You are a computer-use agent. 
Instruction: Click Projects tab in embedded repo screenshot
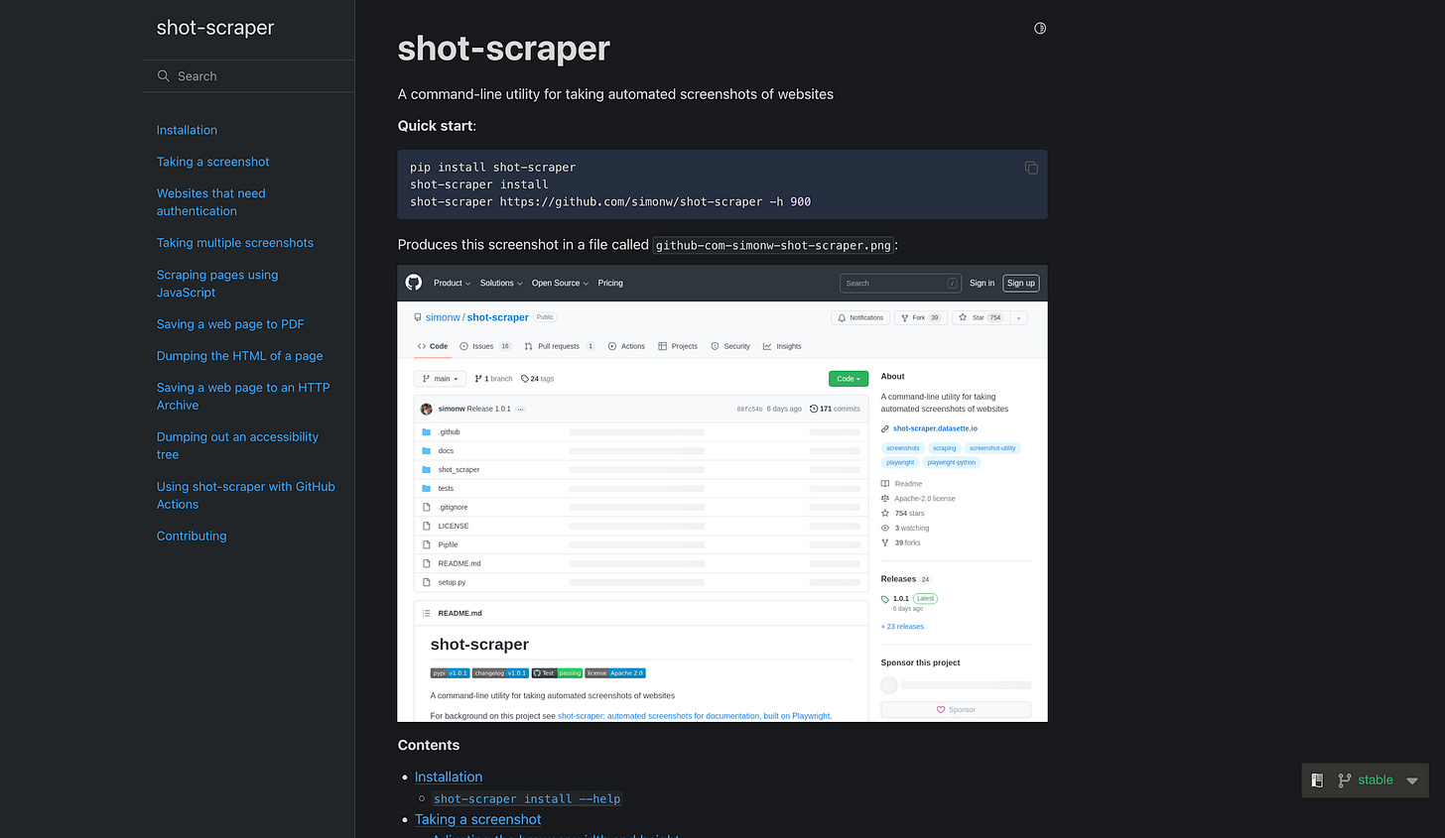pos(678,346)
